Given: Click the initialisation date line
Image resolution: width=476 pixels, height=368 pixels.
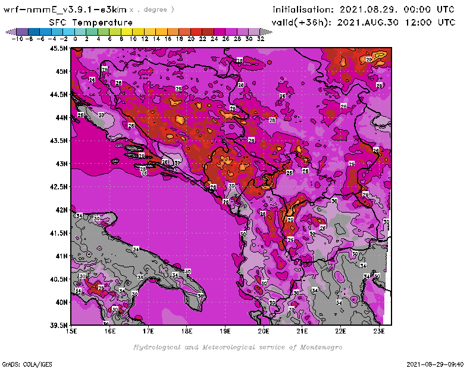Looking at the screenshot, I should tap(364, 10).
